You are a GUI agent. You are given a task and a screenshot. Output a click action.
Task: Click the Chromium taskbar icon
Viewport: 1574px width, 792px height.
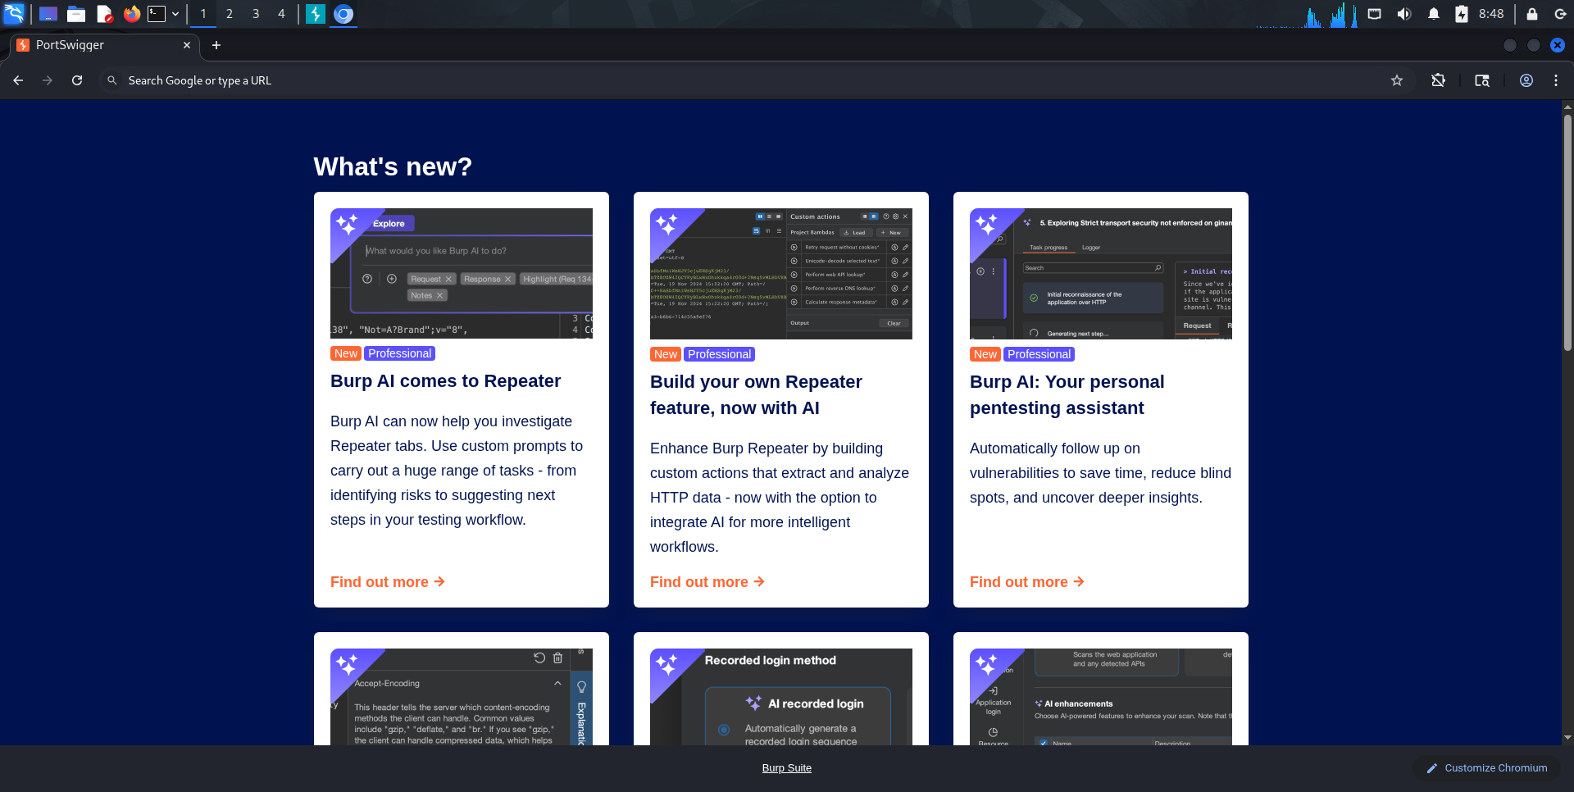pyautogui.click(x=343, y=14)
